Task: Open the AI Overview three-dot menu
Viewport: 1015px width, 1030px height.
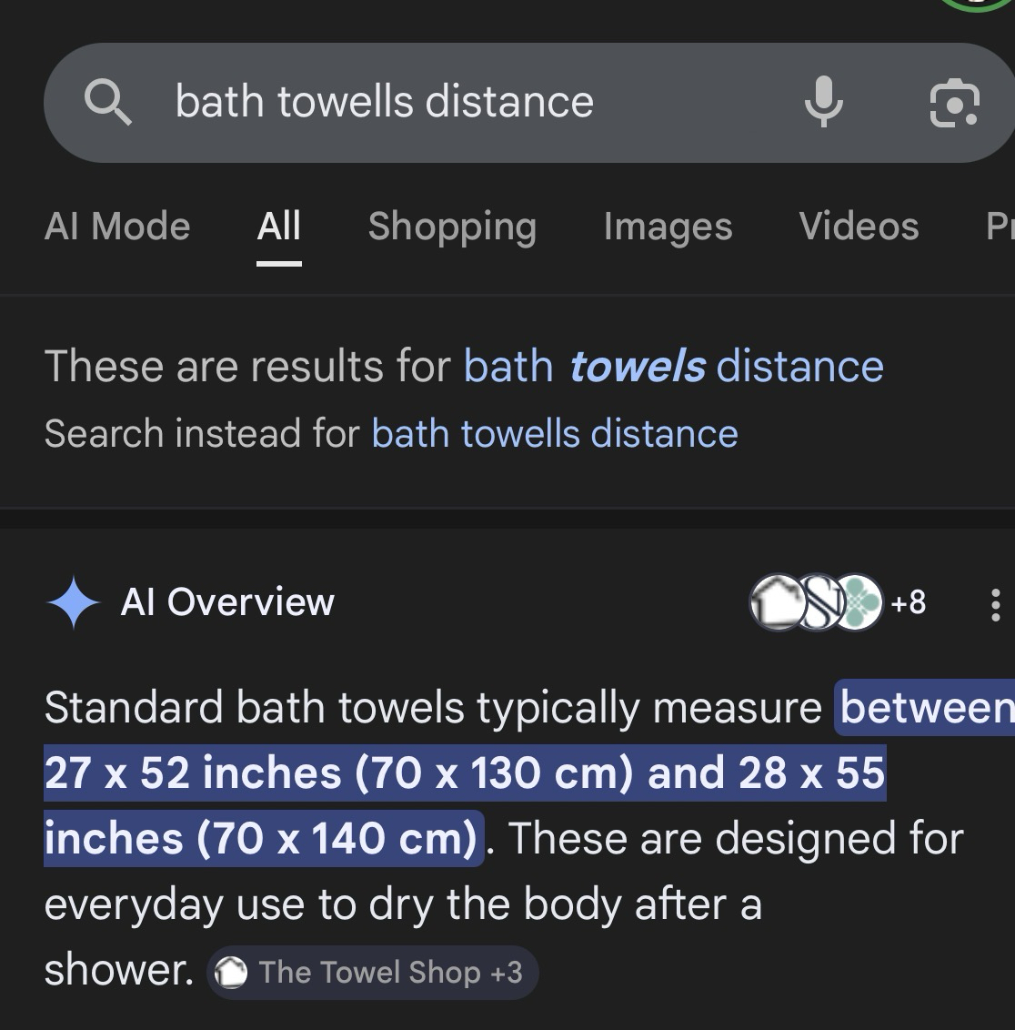Action: pos(996,604)
